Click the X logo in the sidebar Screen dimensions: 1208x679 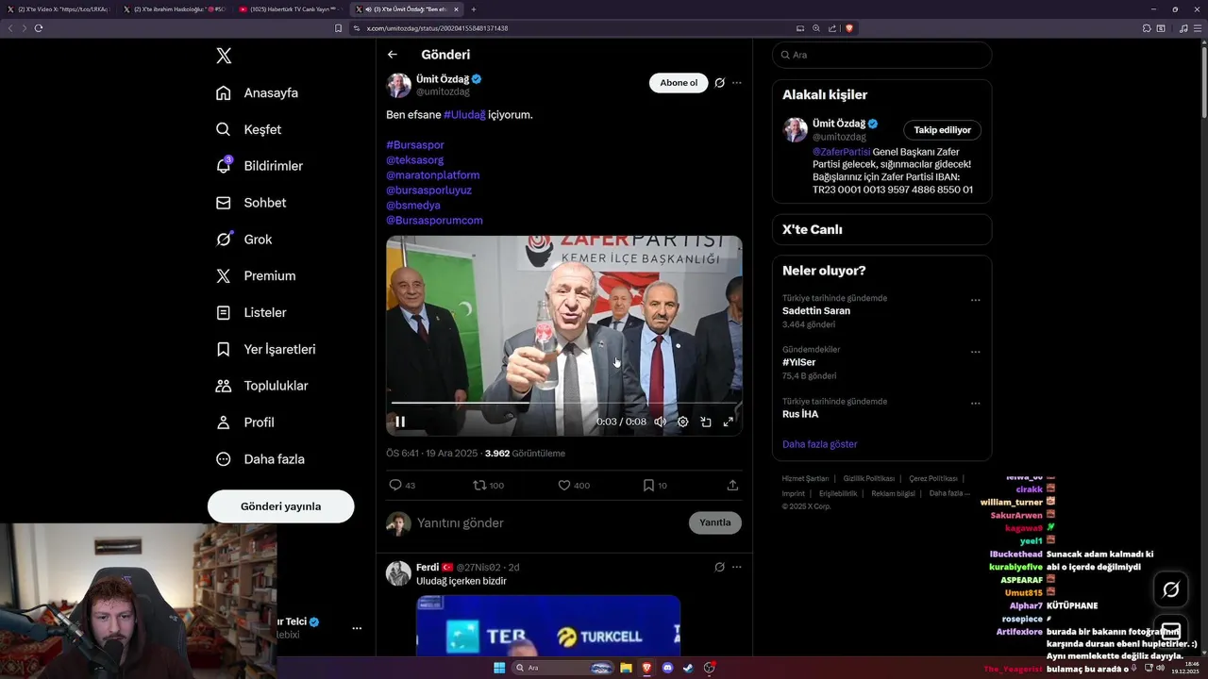(224, 56)
